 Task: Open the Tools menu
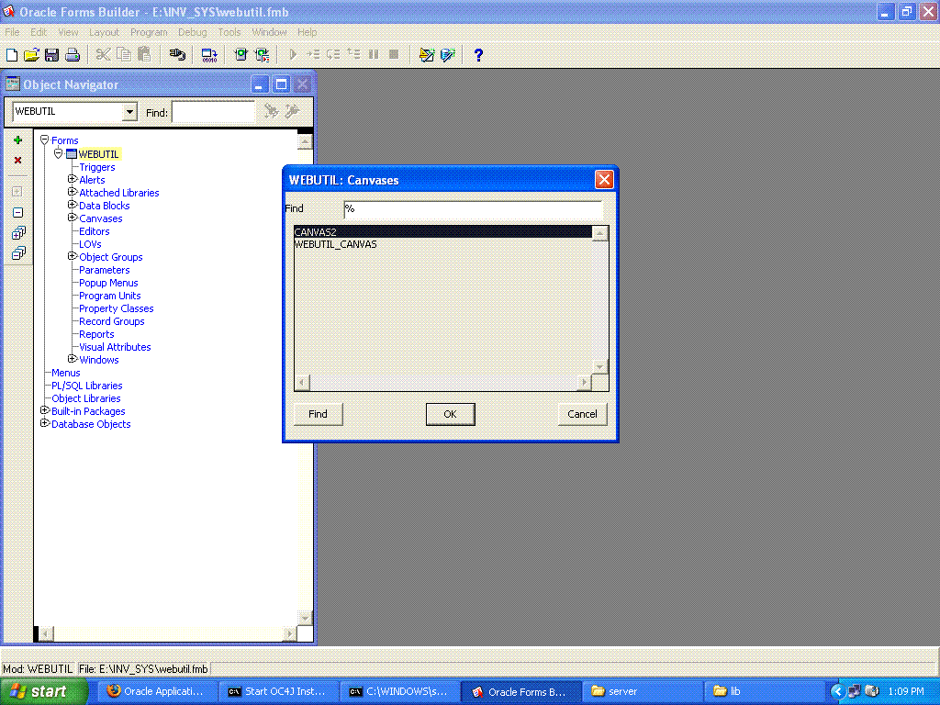229,32
